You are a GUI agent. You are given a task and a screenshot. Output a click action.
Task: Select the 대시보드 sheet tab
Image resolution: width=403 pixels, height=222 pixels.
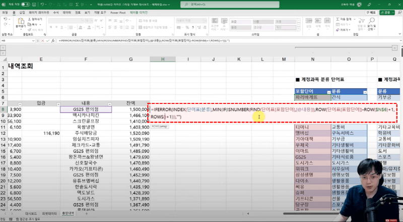[32, 213]
